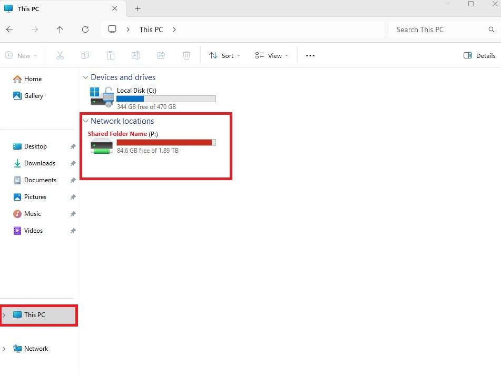Click the back navigation arrow

[x=9, y=29]
